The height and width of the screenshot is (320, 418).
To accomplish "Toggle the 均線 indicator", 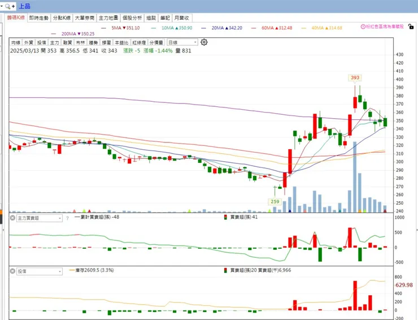I will click(x=16, y=42).
